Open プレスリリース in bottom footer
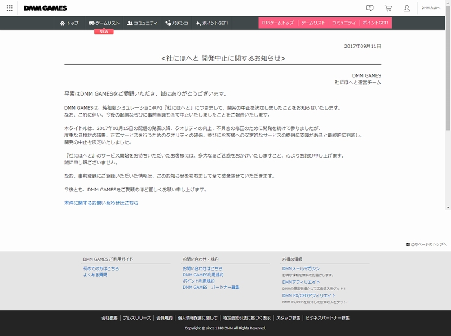This screenshot has height=336, width=451. tap(137, 318)
